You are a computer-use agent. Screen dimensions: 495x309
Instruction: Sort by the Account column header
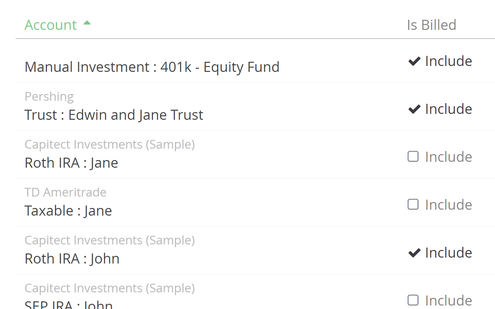[51, 25]
